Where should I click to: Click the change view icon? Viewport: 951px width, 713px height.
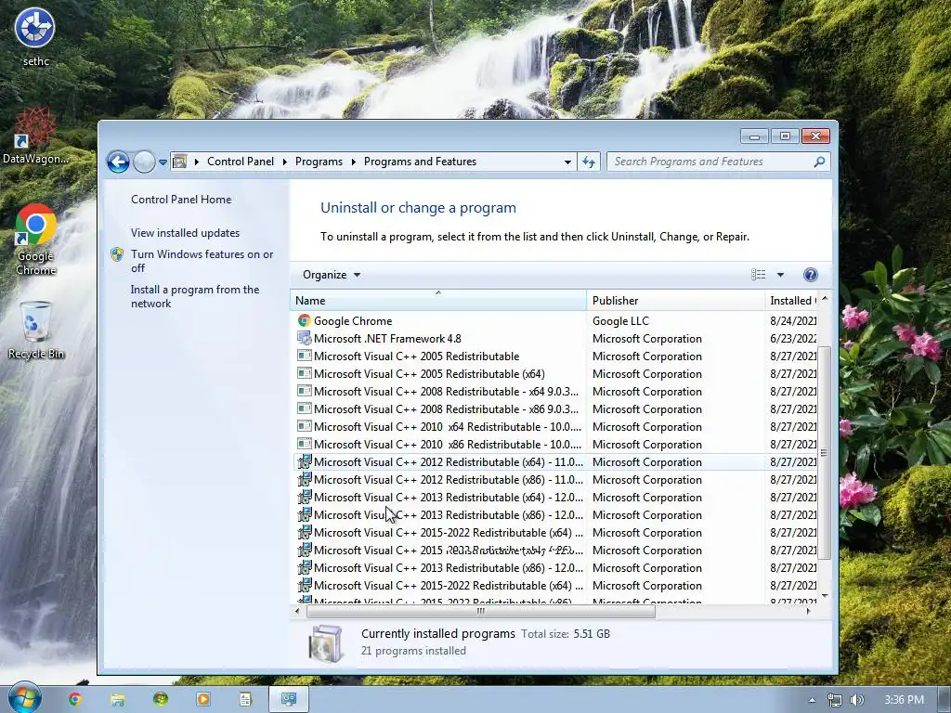tap(758, 275)
